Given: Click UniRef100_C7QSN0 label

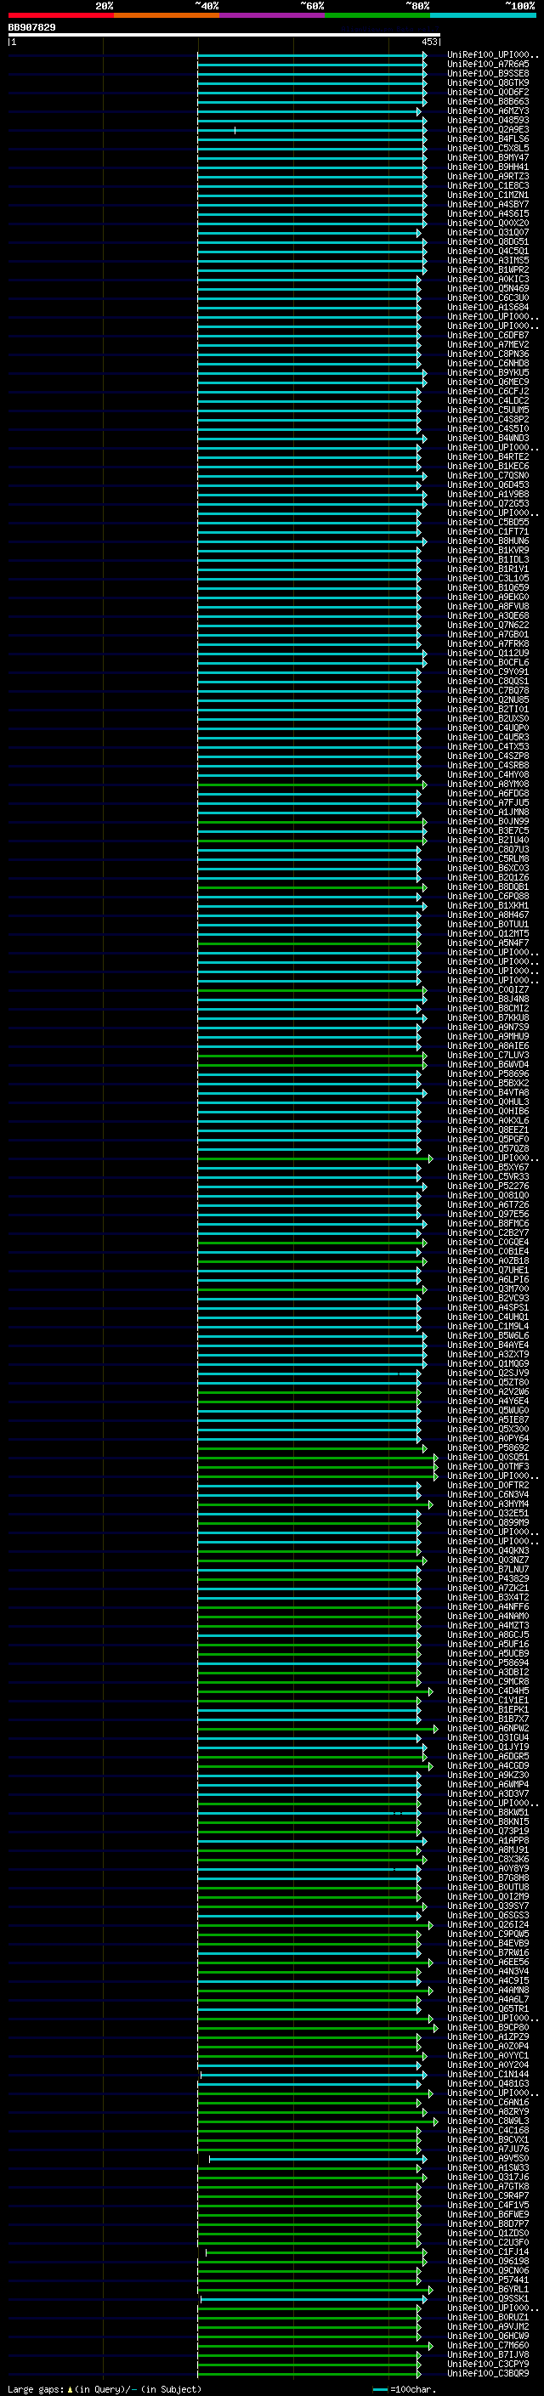Looking at the screenshot, I should [x=488, y=476].
